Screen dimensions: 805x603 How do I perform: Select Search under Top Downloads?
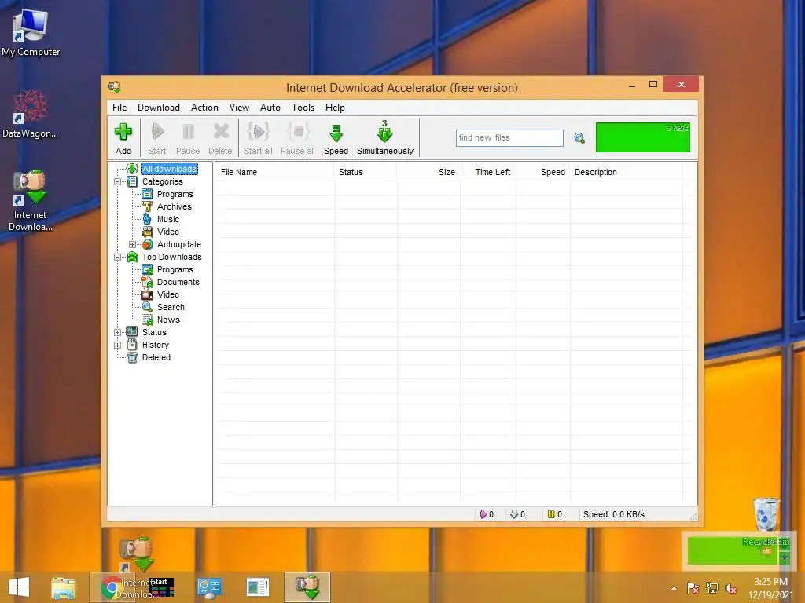pos(171,307)
